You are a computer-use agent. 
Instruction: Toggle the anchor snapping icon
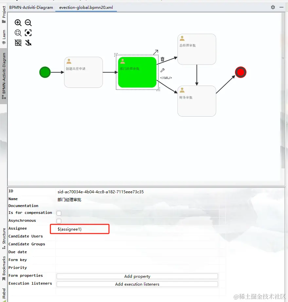click(28, 43)
